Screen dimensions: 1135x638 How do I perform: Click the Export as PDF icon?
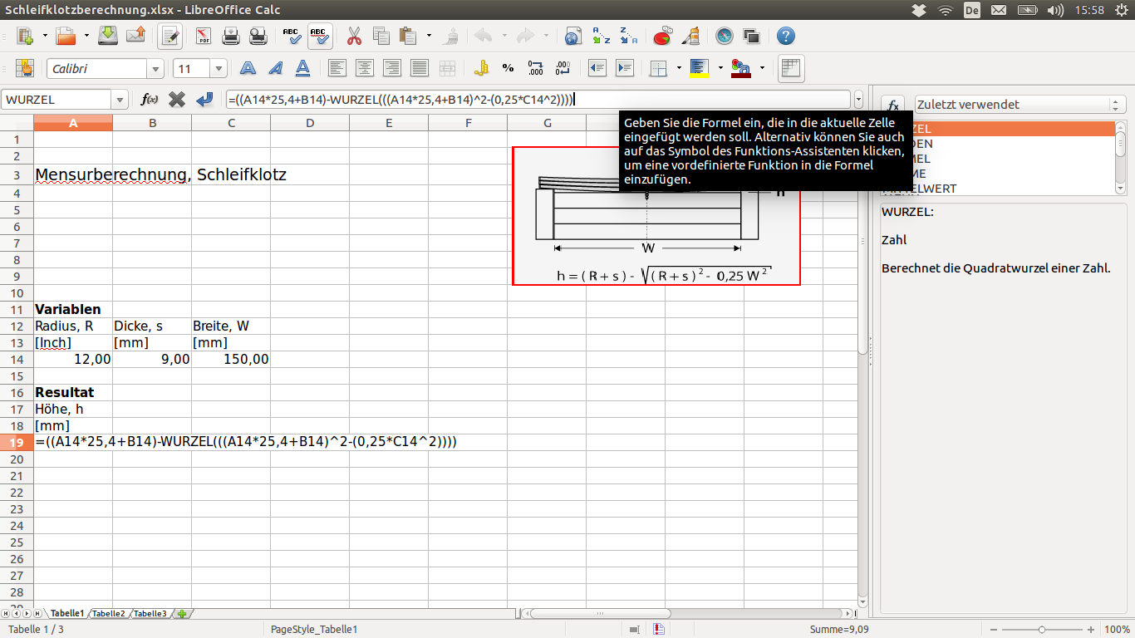tap(203, 36)
